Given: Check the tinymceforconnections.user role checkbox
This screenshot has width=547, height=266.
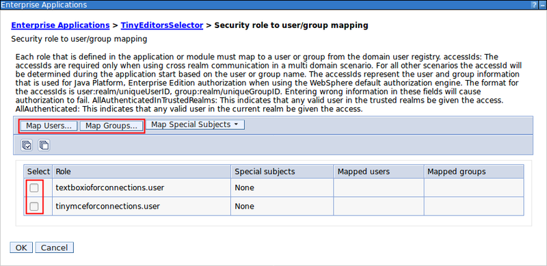Looking at the screenshot, I should coord(34,207).
